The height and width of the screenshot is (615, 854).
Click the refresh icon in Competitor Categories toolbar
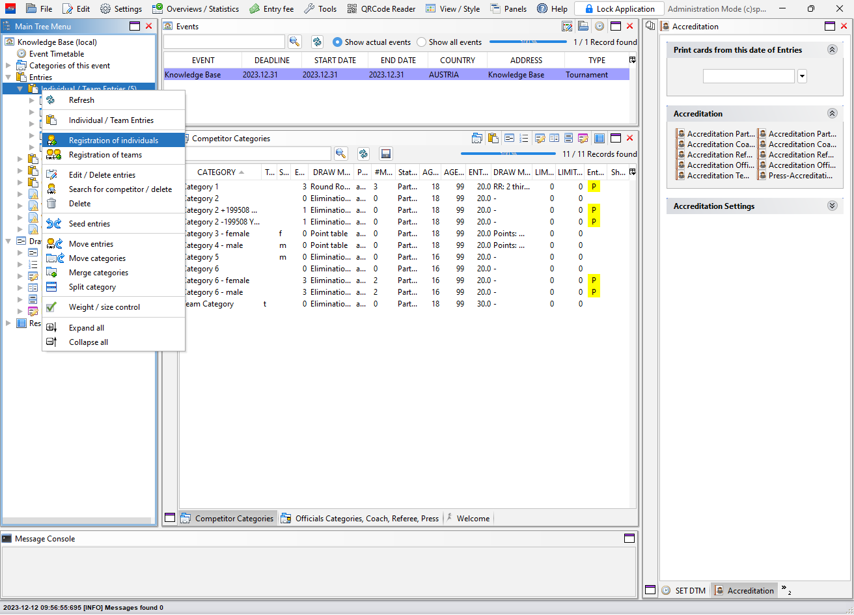point(363,154)
